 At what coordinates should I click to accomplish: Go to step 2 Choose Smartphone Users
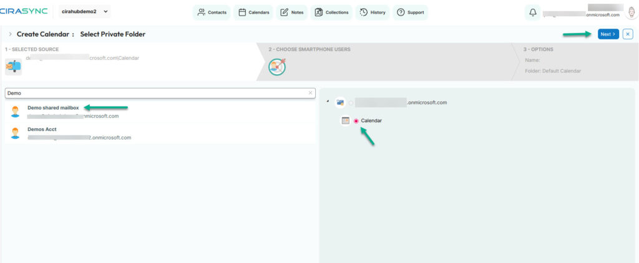coord(310,50)
